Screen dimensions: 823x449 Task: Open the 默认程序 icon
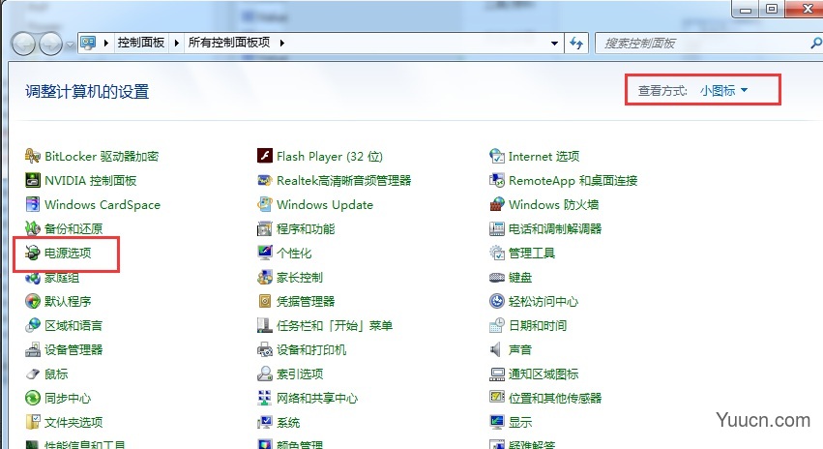click(33, 301)
